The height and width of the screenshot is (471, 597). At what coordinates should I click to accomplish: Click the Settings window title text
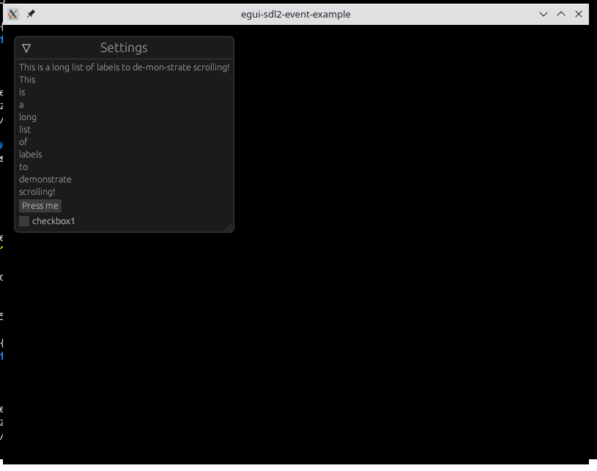tap(123, 48)
